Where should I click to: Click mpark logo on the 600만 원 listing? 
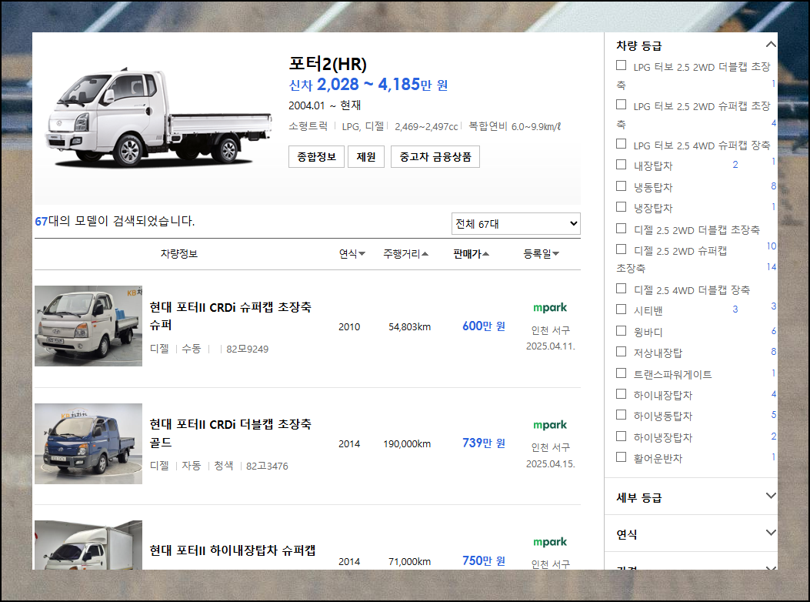click(550, 308)
